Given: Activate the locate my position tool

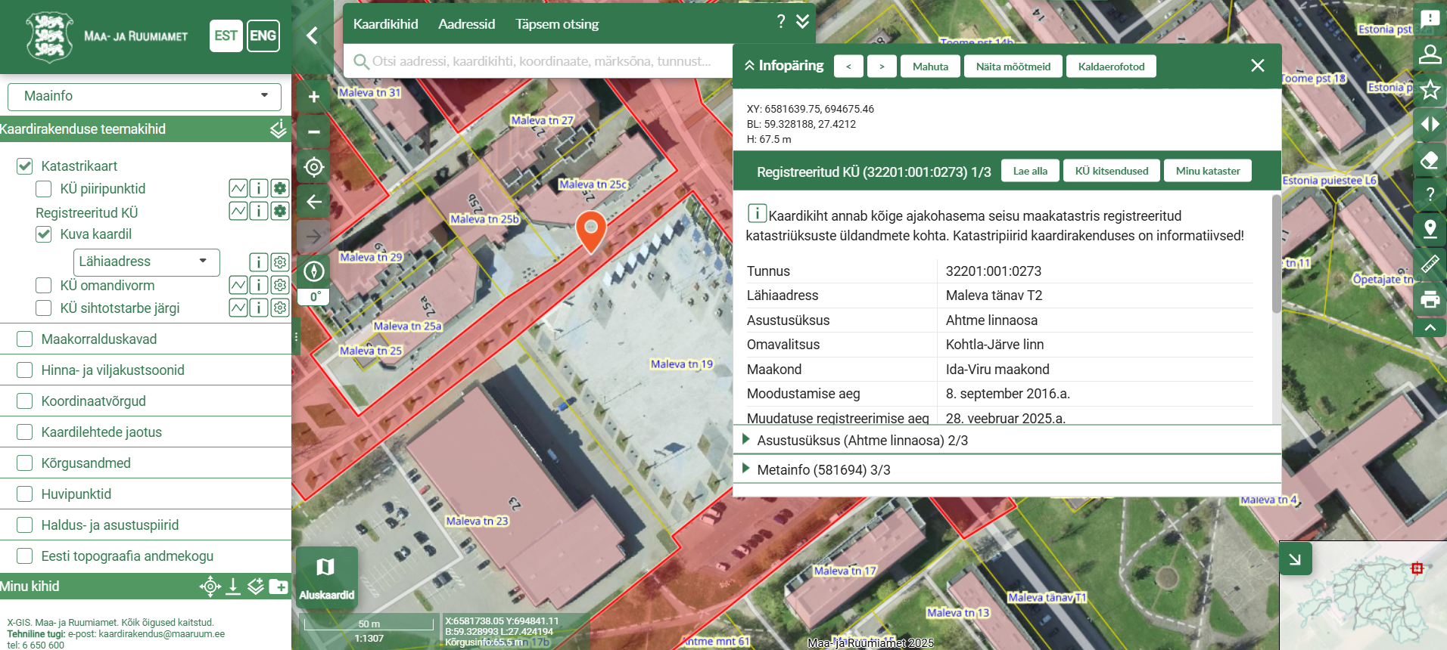Looking at the screenshot, I should (x=314, y=167).
